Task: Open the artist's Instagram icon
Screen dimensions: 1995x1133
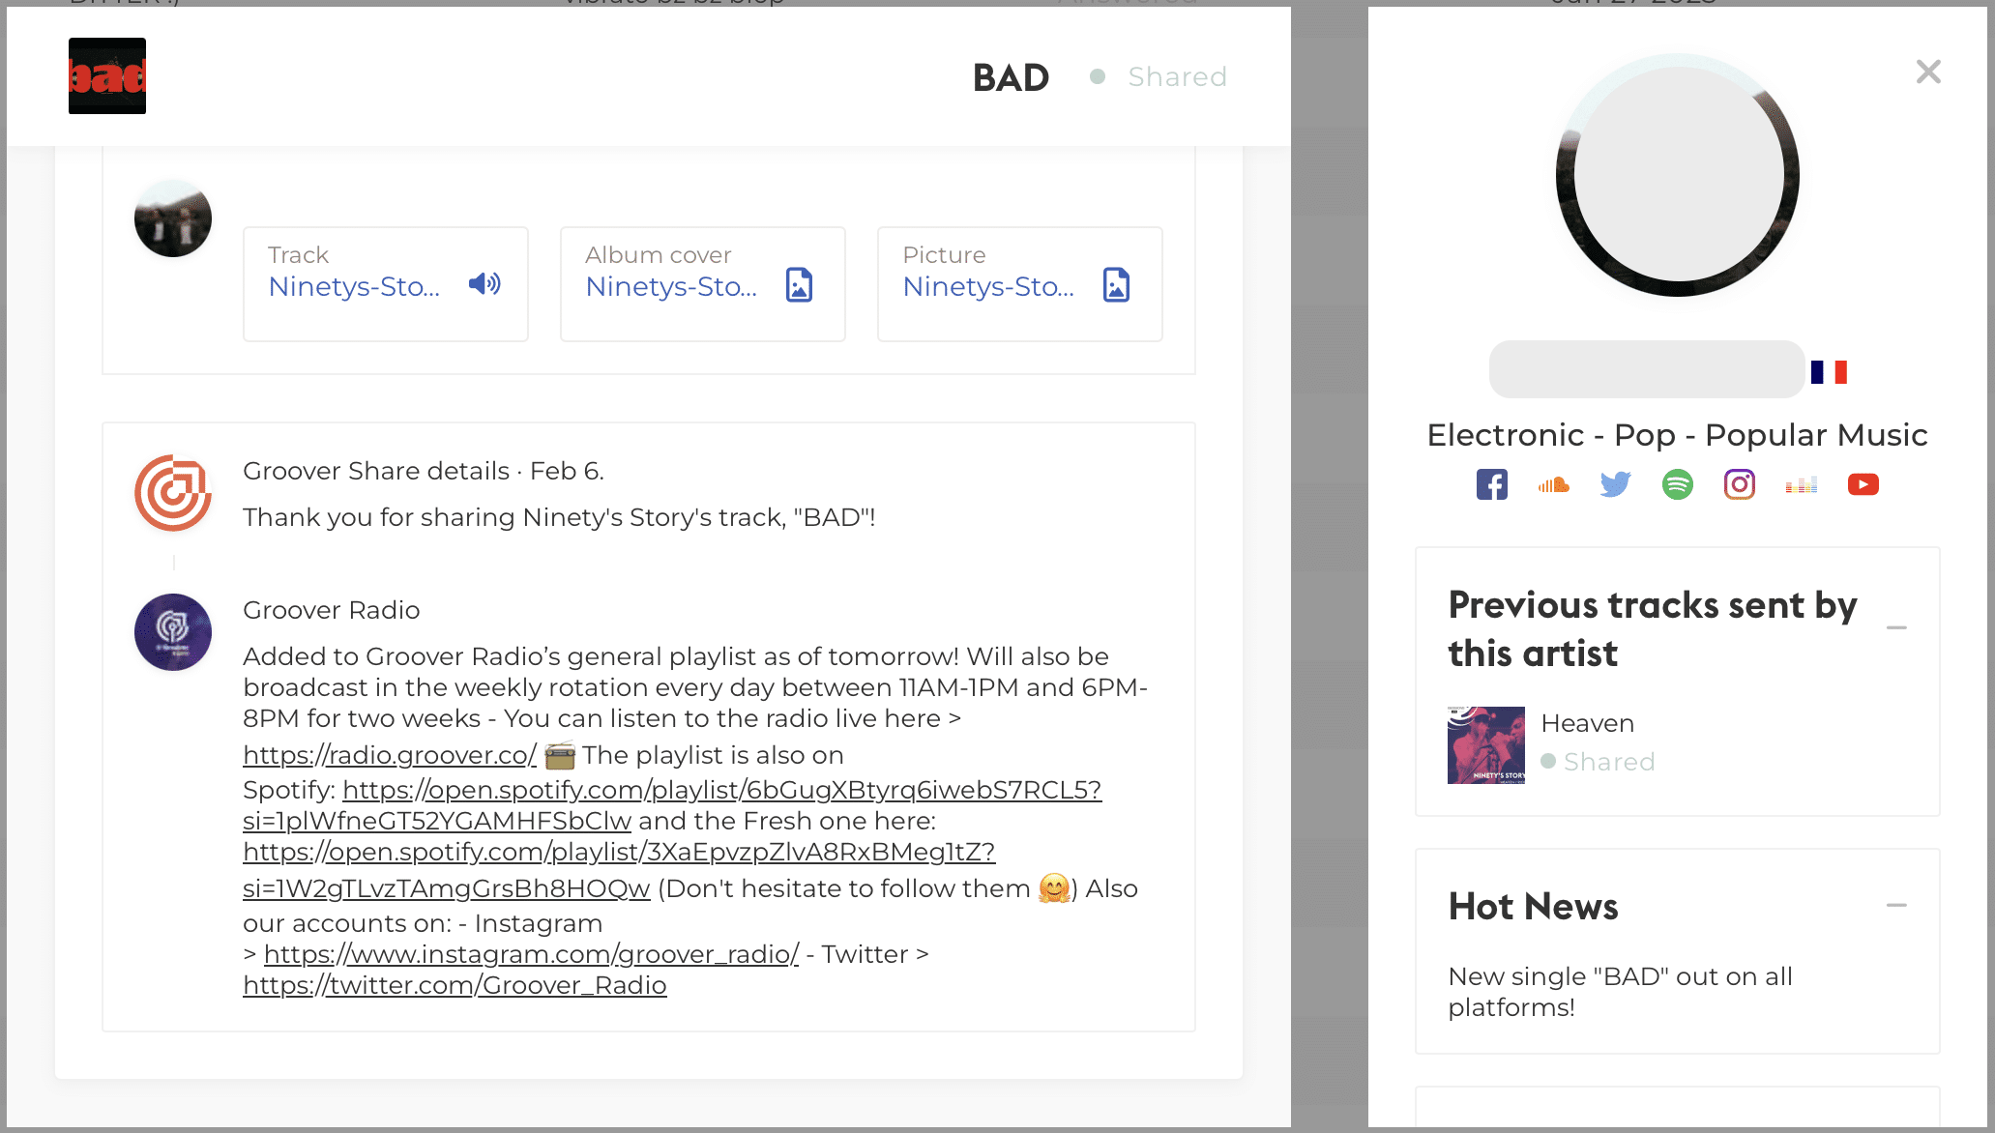Action: [x=1739, y=484]
